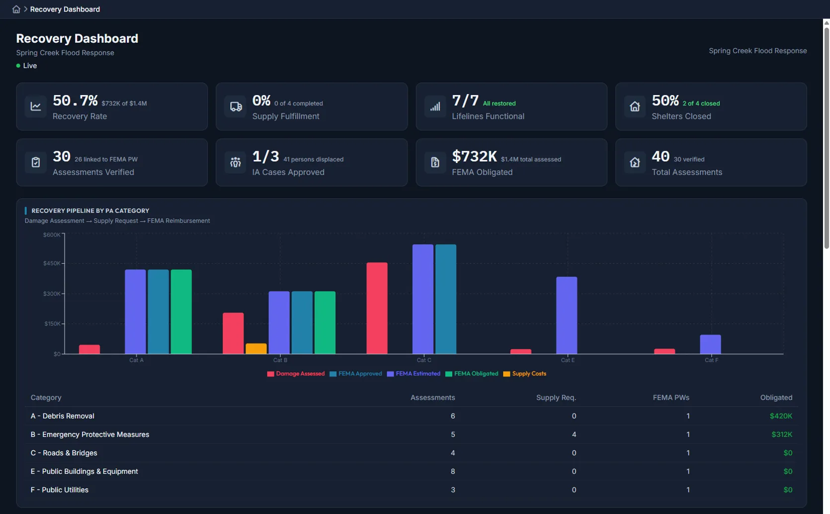Image resolution: width=830 pixels, height=514 pixels.
Task: Select the B - Emergency Protective Measures row
Action: [412, 434]
